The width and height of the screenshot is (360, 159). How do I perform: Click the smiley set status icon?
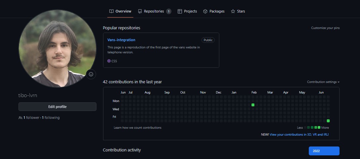click(91, 74)
